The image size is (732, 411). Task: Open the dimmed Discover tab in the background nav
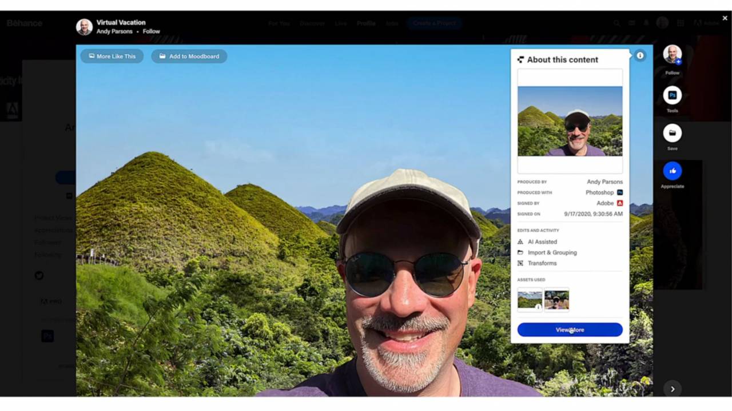point(312,23)
